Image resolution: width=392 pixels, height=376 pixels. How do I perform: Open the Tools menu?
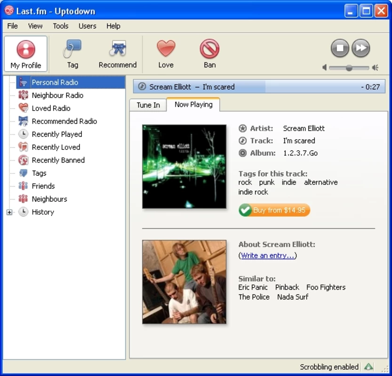point(61,26)
